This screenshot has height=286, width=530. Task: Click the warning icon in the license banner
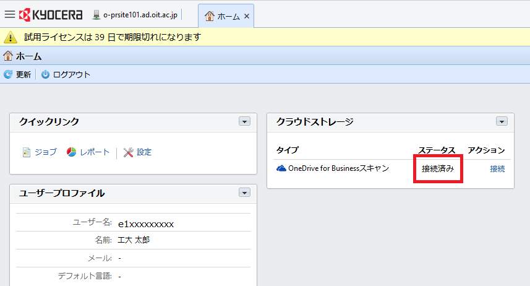tap(11, 37)
